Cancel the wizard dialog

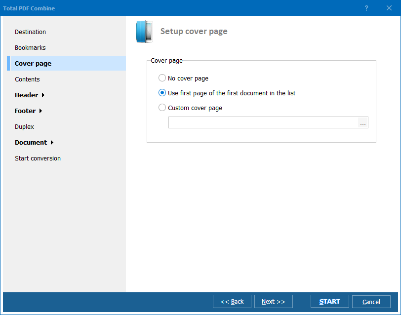point(371,302)
